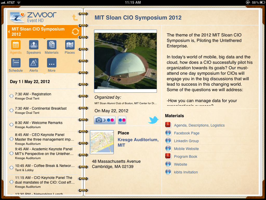266x200 pixels.
Task: Select 7:30 AM - Registration entry
Action: 42,96
